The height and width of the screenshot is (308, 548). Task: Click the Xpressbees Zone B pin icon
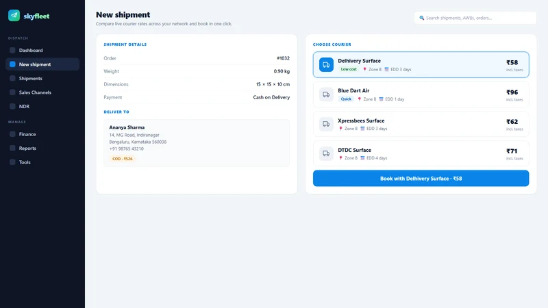pos(340,129)
